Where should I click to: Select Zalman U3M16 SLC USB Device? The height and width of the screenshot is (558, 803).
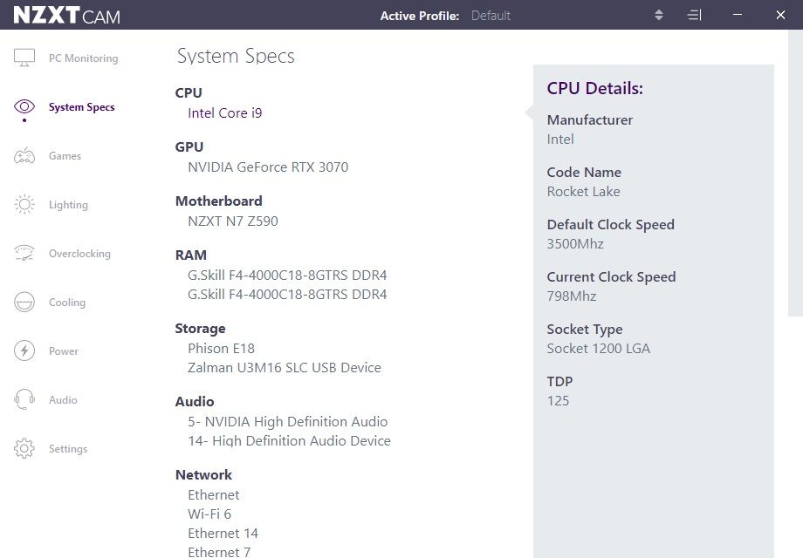pos(285,368)
